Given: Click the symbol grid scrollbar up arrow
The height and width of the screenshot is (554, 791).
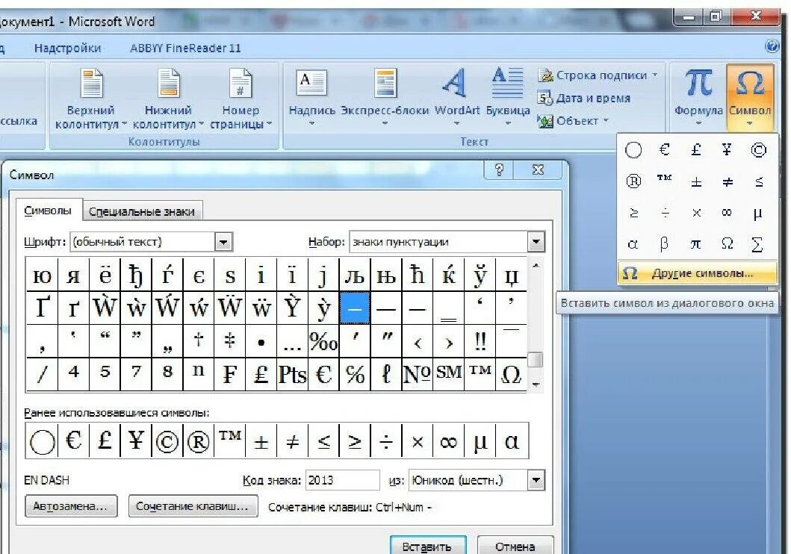Looking at the screenshot, I should click(536, 265).
